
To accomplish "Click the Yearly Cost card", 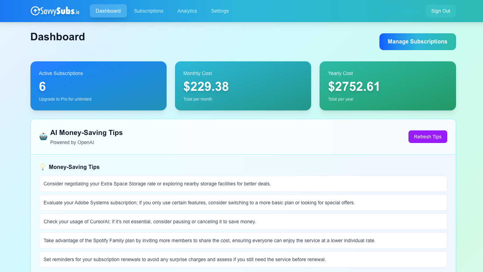I will click(x=387, y=86).
